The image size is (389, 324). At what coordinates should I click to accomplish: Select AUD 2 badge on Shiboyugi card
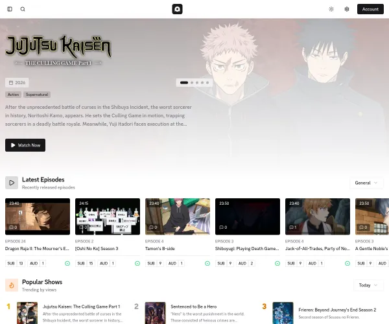246,263
